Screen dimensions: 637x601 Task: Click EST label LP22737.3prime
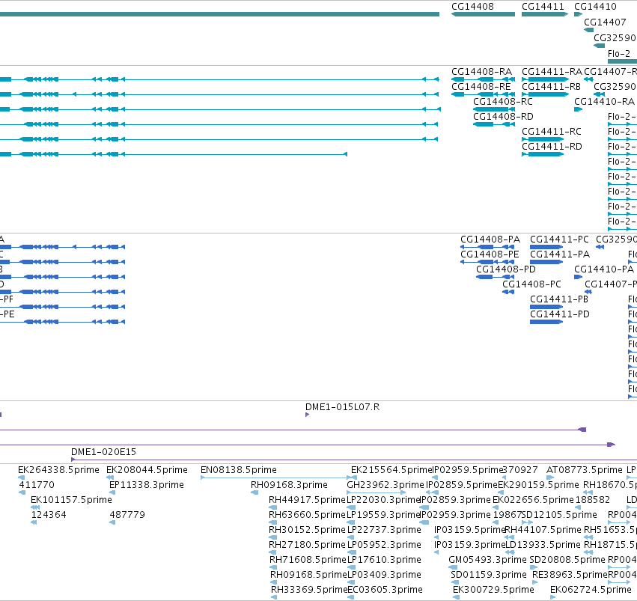[x=384, y=530]
